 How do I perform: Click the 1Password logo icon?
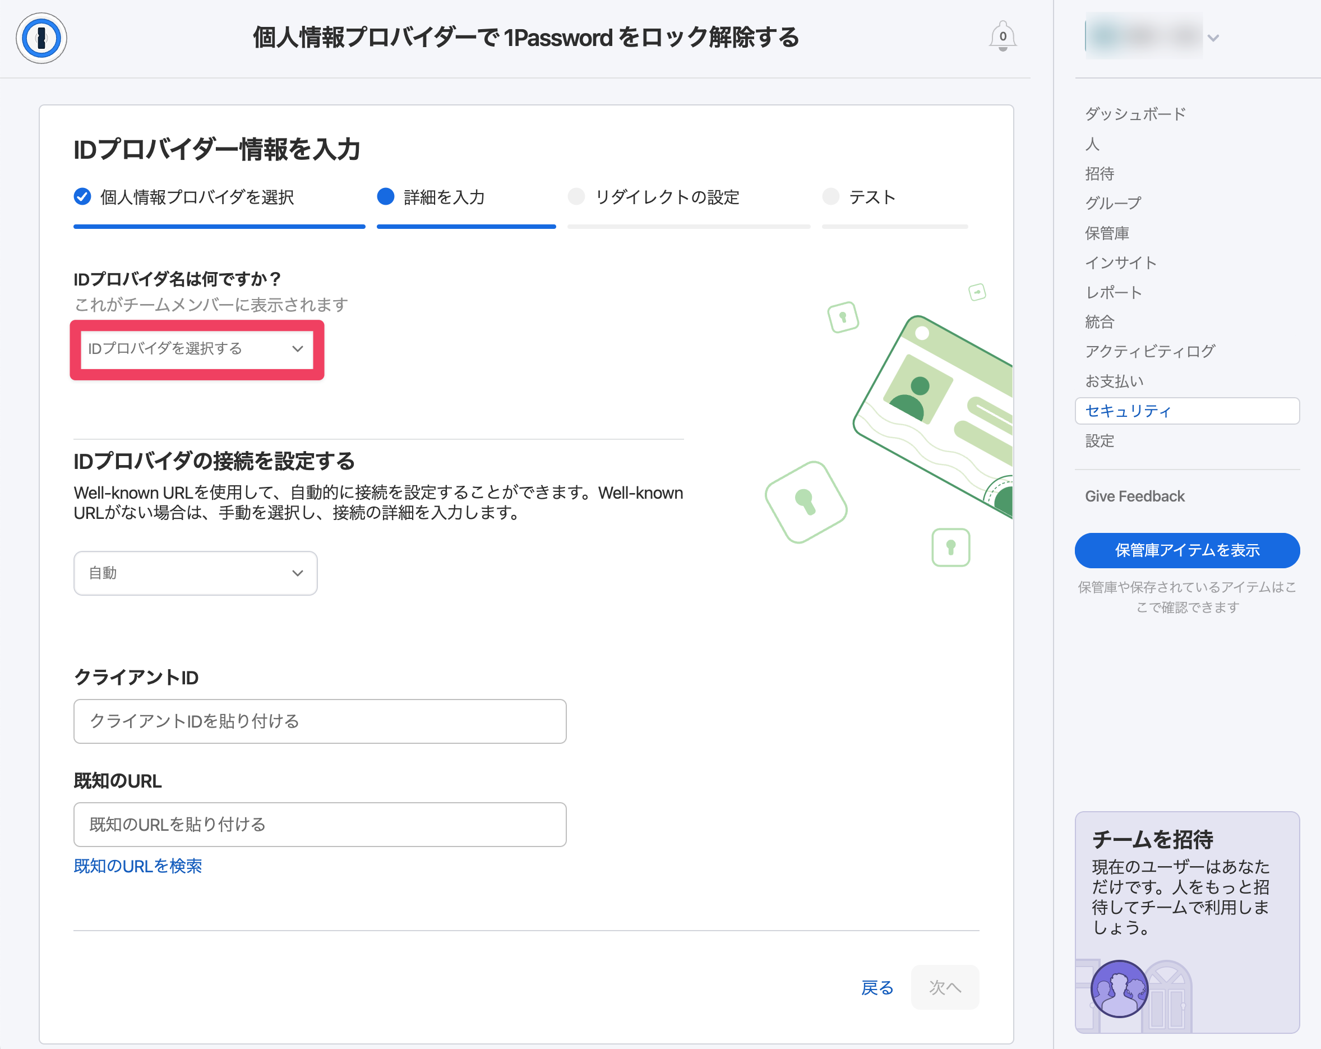[x=41, y=38]
